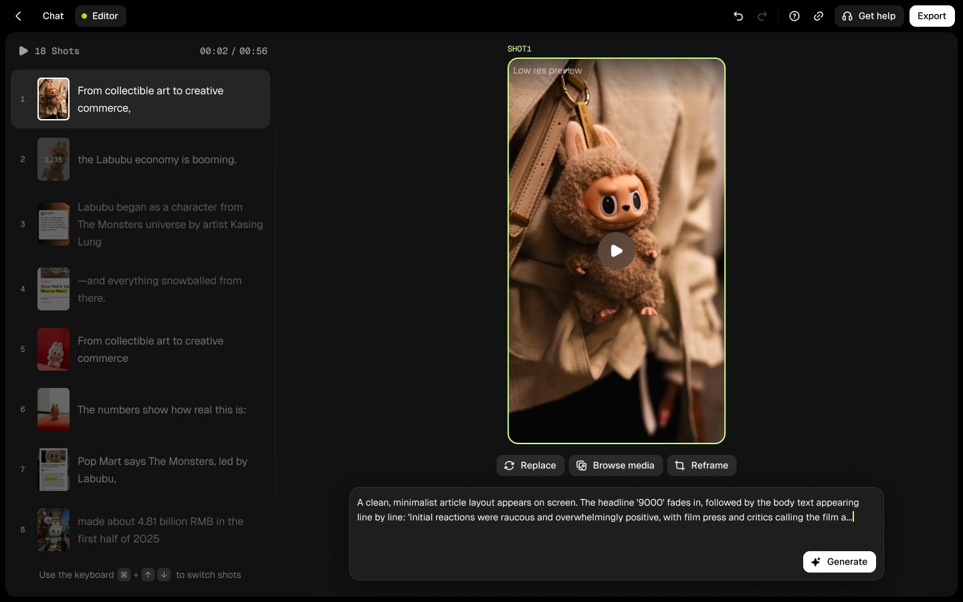
Task: Click the Reframe button
Action: pos(702,466)
